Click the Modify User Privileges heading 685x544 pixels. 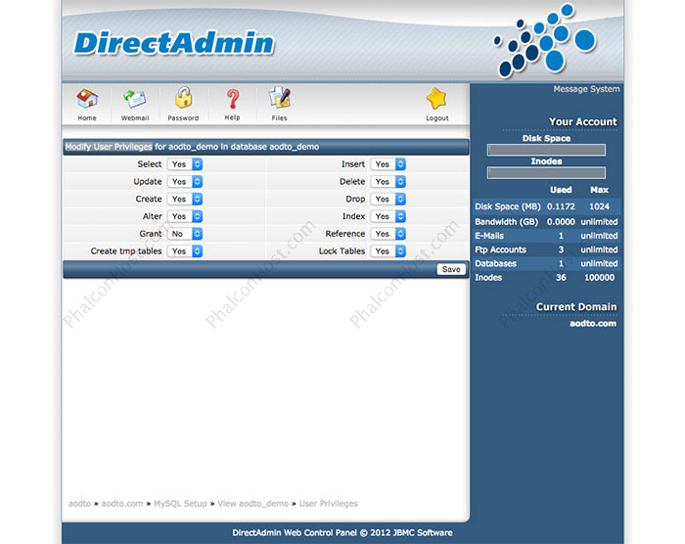(109, 147)
